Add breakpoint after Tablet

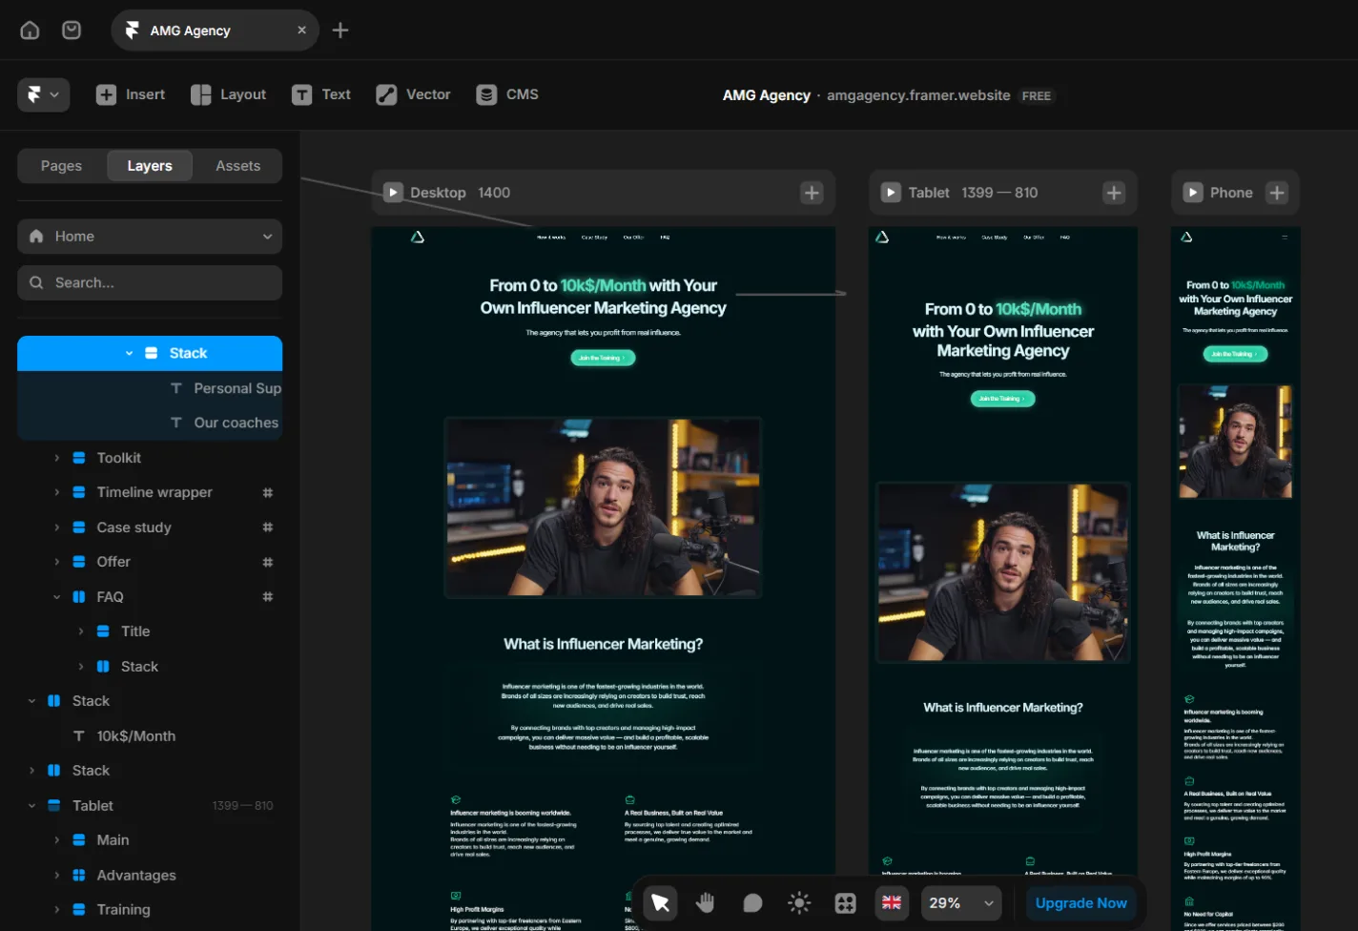pyautogui.click(x=1114, y=193)
